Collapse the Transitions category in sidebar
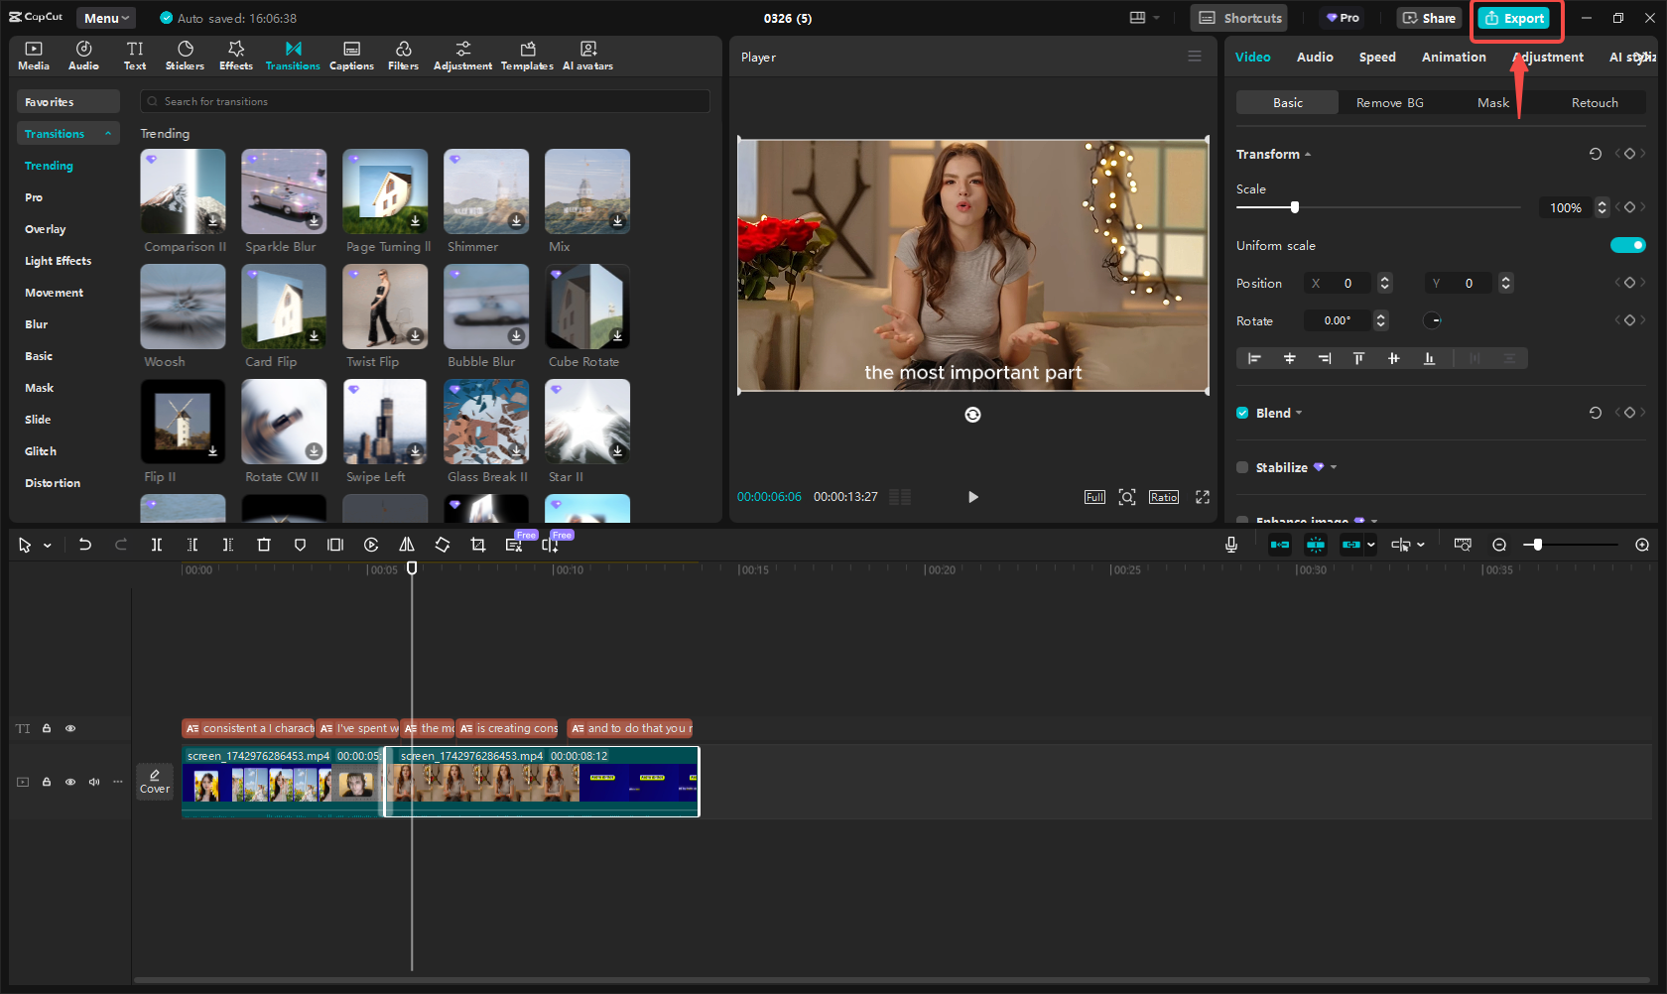 [x=108, y=134]
